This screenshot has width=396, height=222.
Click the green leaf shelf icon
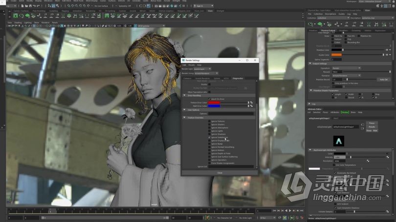tap(27, 16)
